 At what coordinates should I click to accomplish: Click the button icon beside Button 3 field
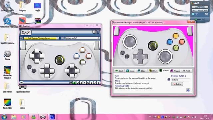(x=169, y=80)
